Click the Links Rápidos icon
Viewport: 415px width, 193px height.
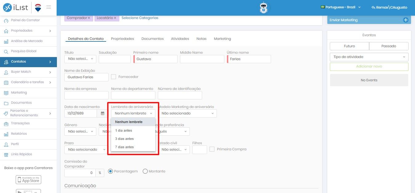pyautogui.click(x=6, y=154)
